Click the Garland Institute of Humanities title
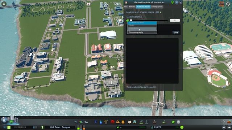232x130 pixels. (149, 3)
